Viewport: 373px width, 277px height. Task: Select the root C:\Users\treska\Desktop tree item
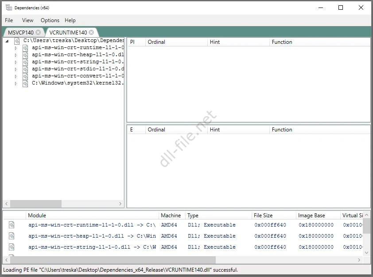(74, 40)
